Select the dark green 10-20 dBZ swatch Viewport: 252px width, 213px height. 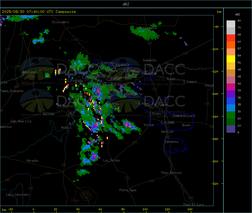pyautogui.click(x=231, y=122)
